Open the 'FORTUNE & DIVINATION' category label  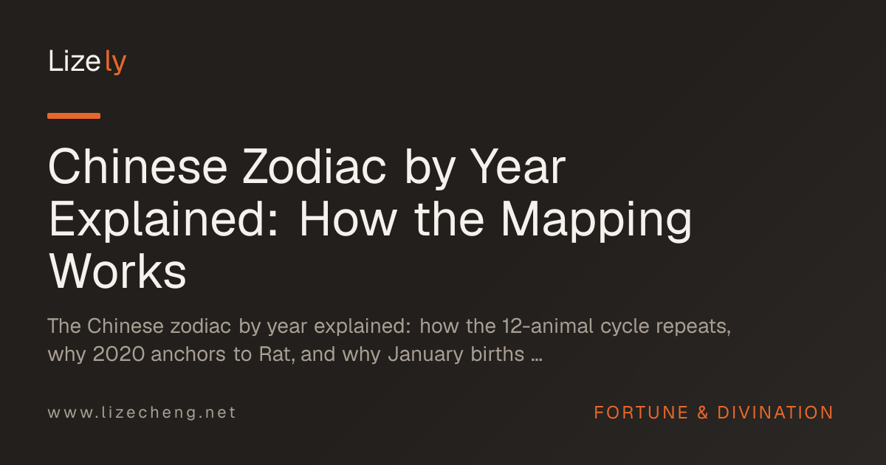click(x=714, y=413)
